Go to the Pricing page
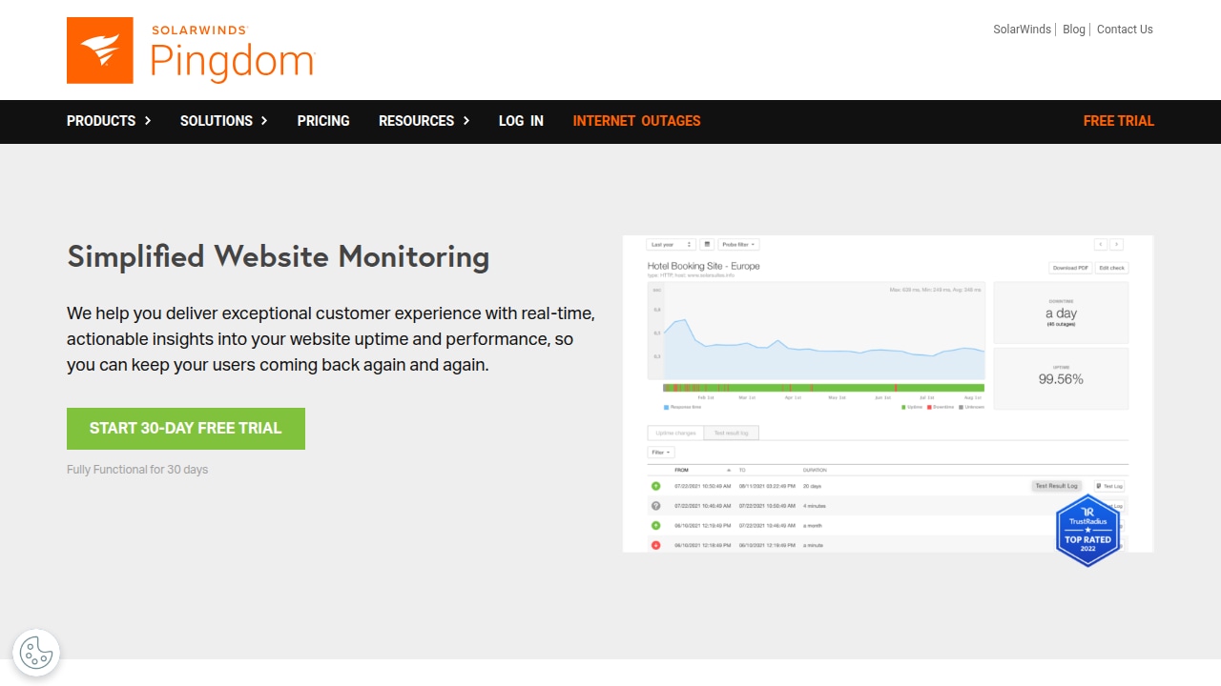 click(x=323, y=121)
